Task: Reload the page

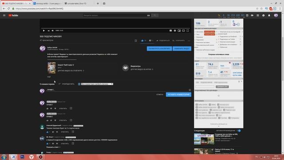Action: pyautogui.click(x=8, y=8)
